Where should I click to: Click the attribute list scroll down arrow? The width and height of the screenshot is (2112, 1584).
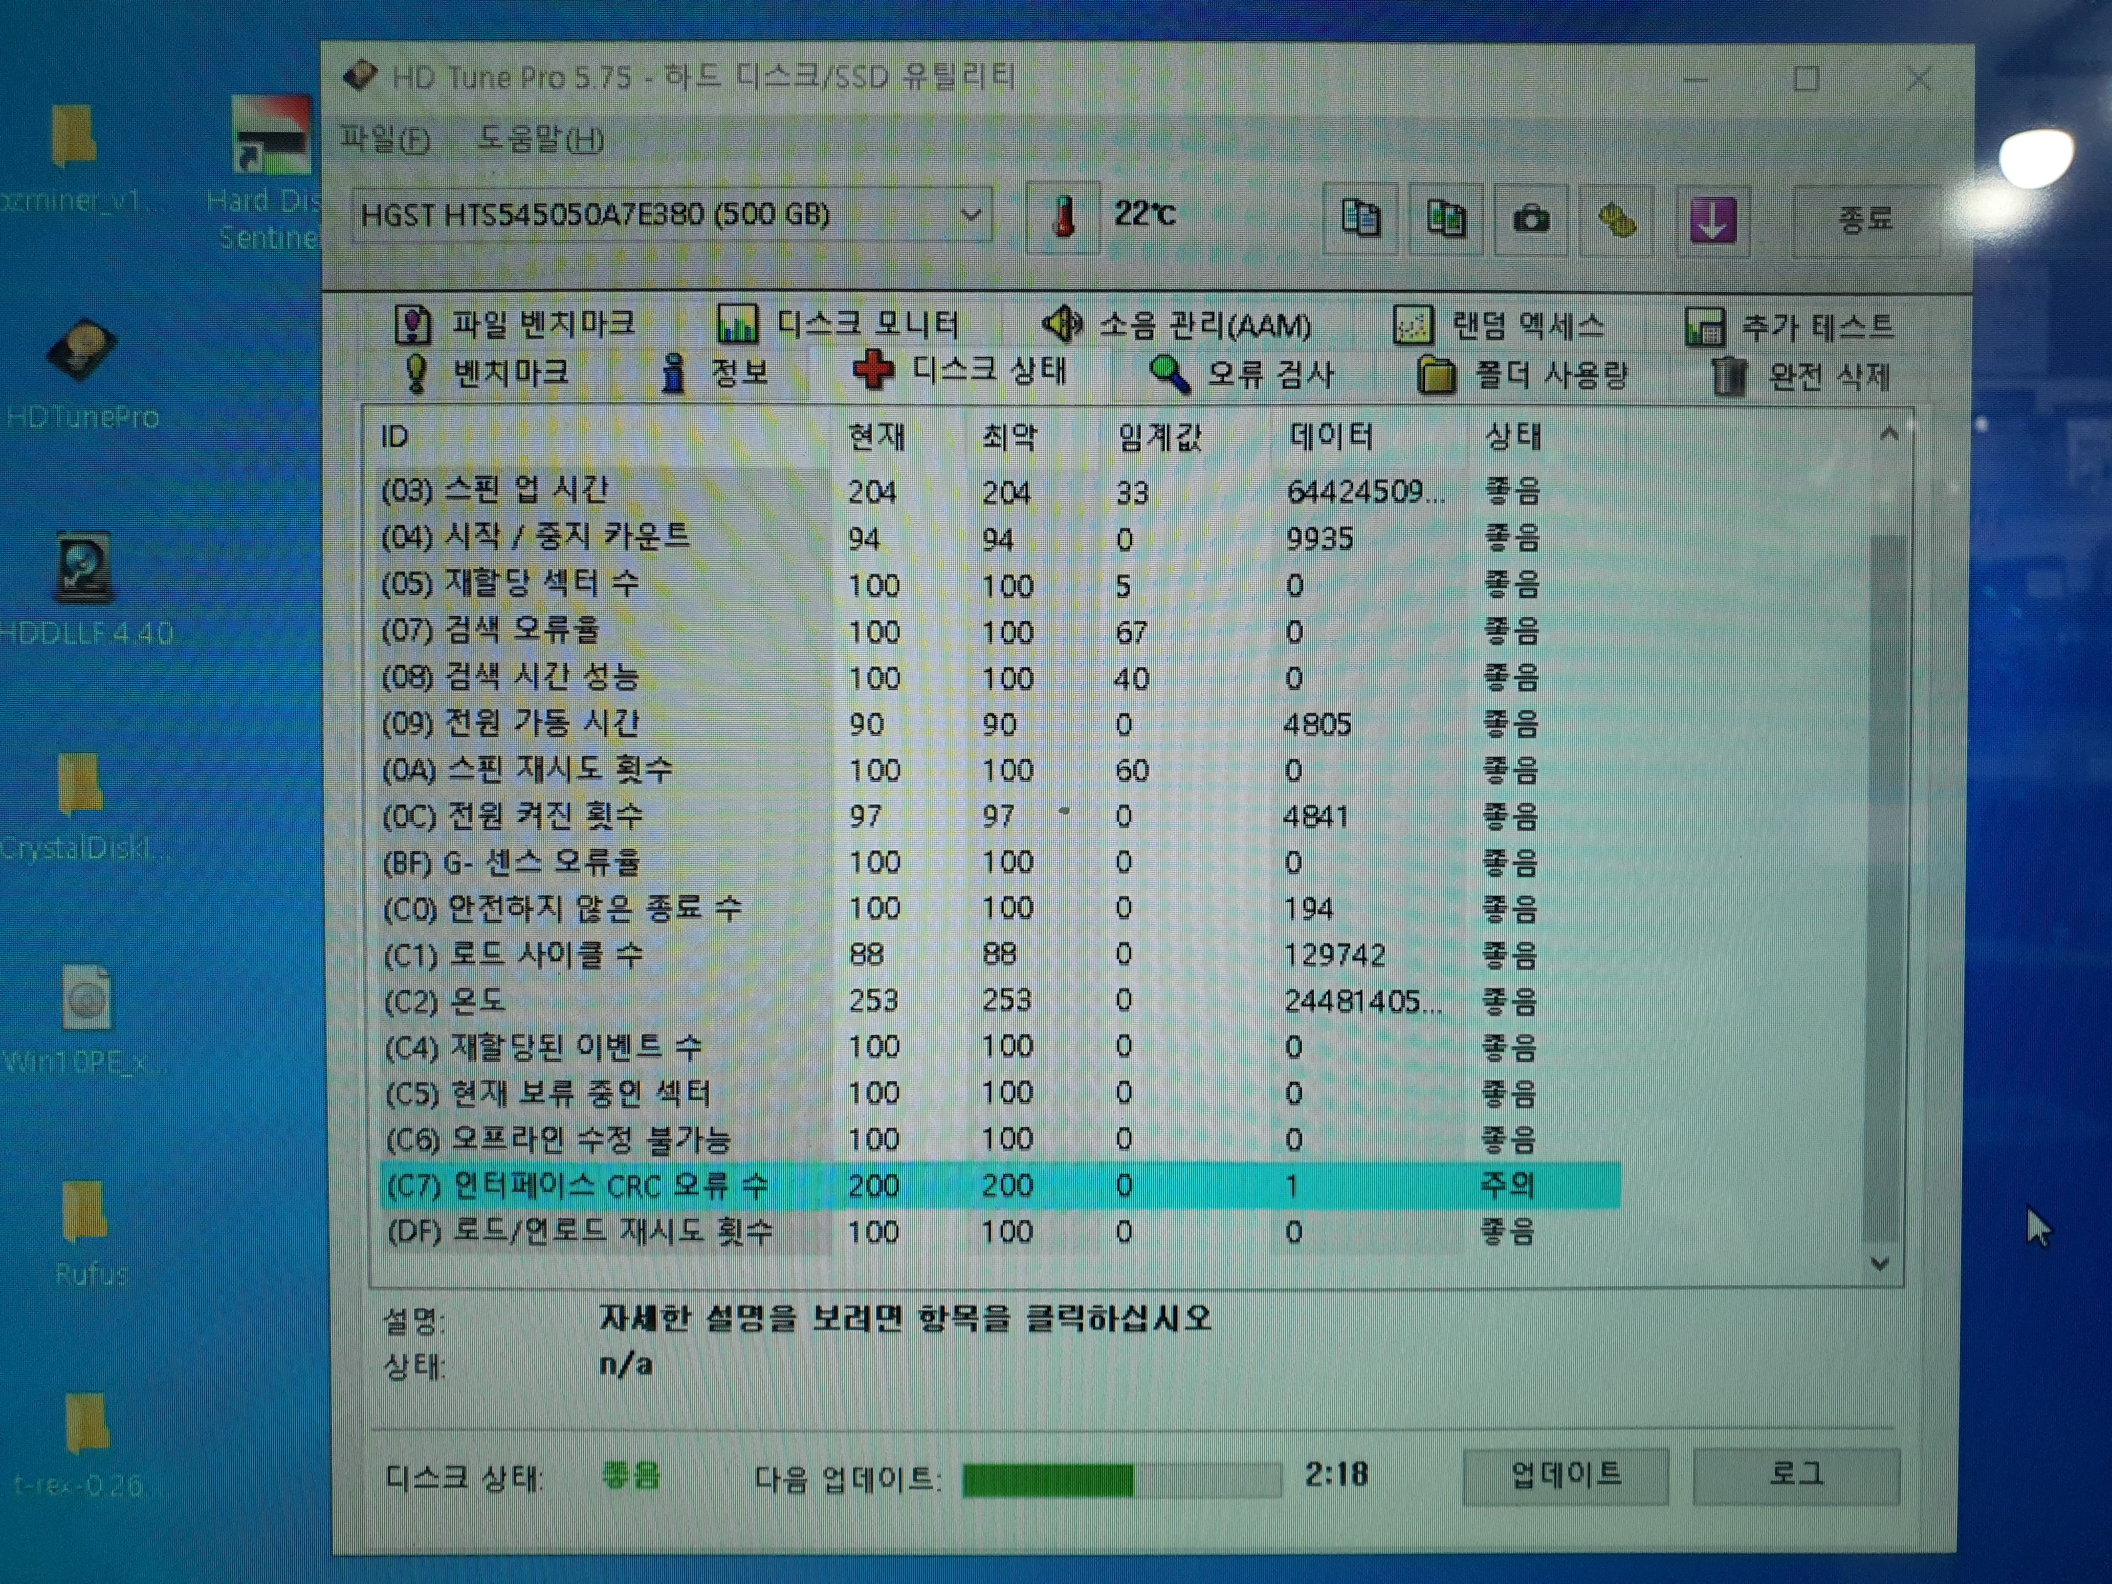click(x=1880, y=1263)
